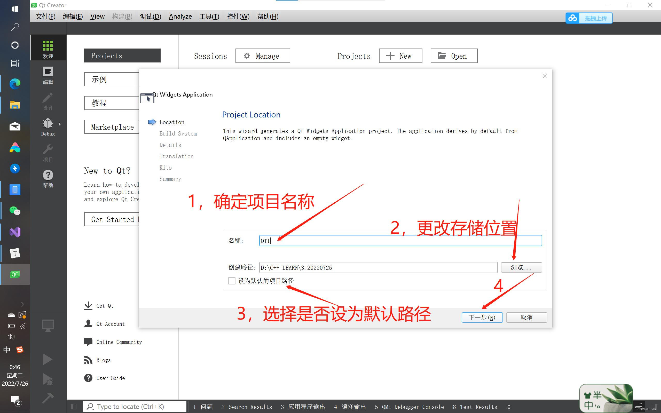This screenshot has width=661, height=413.
Task: Click the 浏览... browse button
Action: coord(521,267)
